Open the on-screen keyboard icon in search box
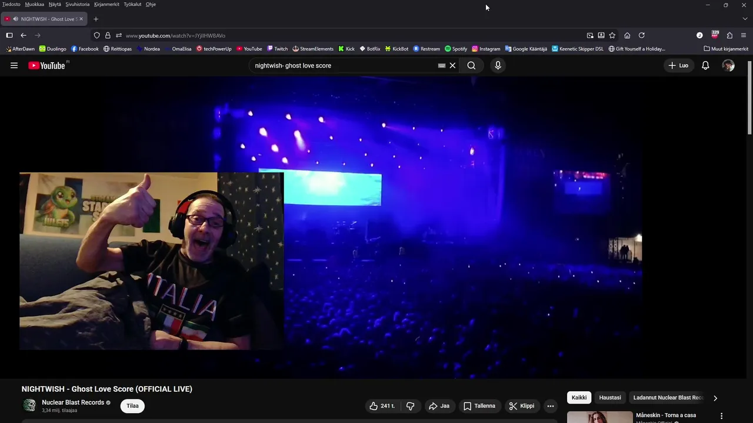This screenshot has height=423, width=753. [442, 65]
